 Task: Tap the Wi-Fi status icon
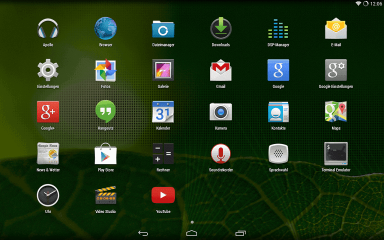point(358,3)
